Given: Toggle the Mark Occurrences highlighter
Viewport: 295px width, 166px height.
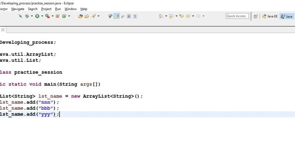Looking at the screenshot, I should click(117, 16).
